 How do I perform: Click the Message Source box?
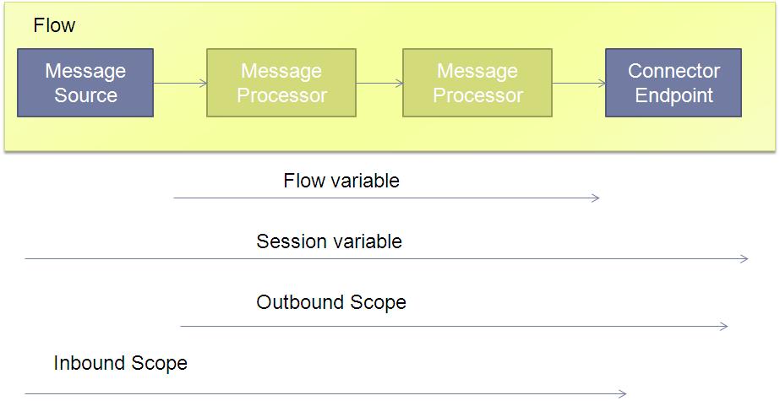85,83
